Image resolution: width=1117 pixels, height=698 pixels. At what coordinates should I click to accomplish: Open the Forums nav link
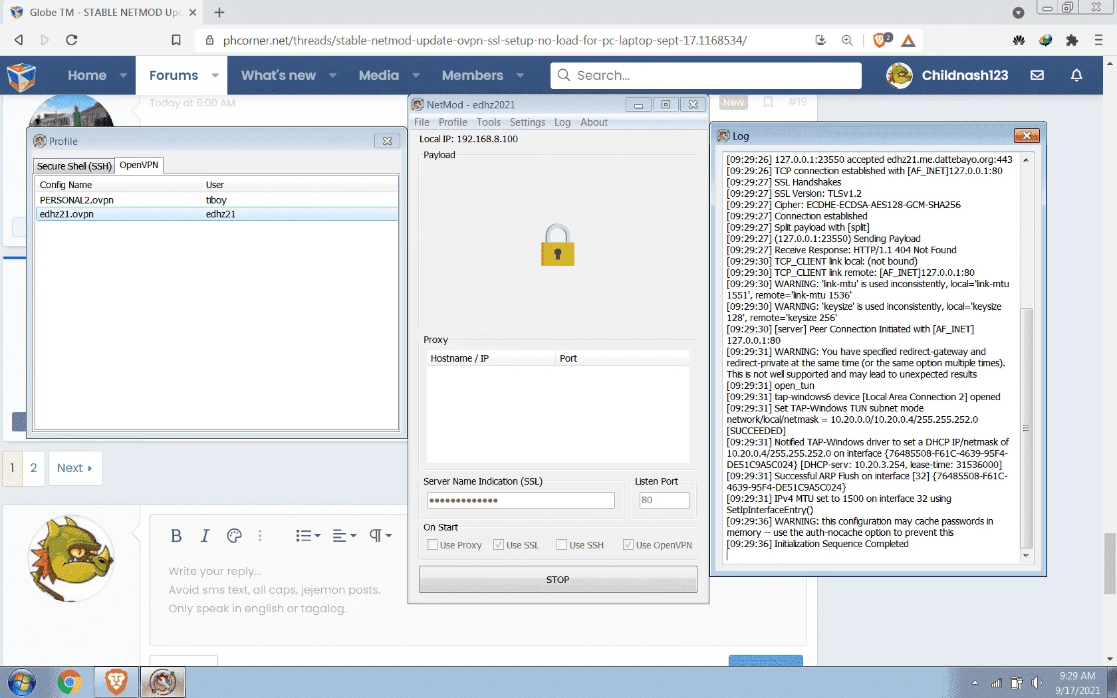pyautogui.click(x=174, y=76)
